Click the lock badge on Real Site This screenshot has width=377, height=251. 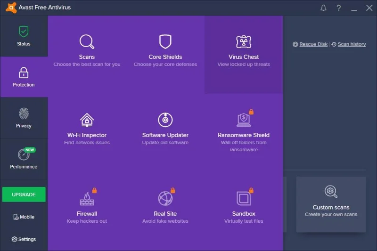point(172,190)
